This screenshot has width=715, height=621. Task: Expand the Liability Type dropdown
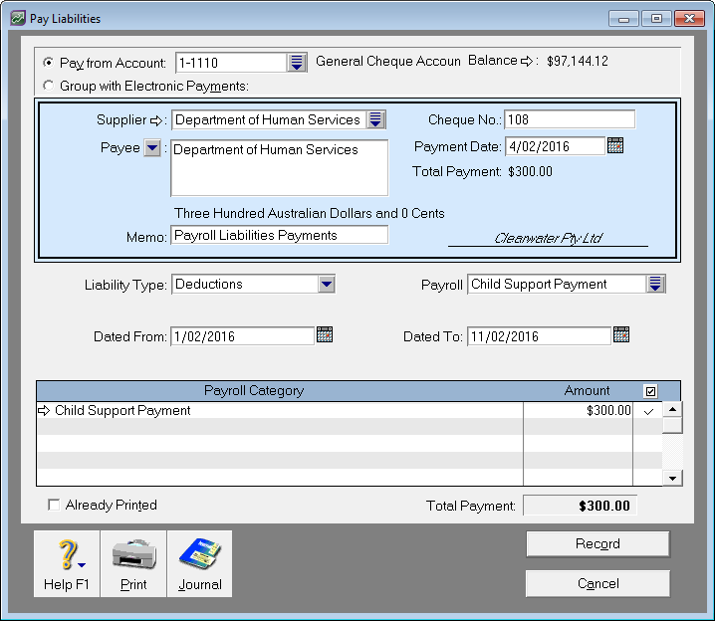(x=326, y=285)
